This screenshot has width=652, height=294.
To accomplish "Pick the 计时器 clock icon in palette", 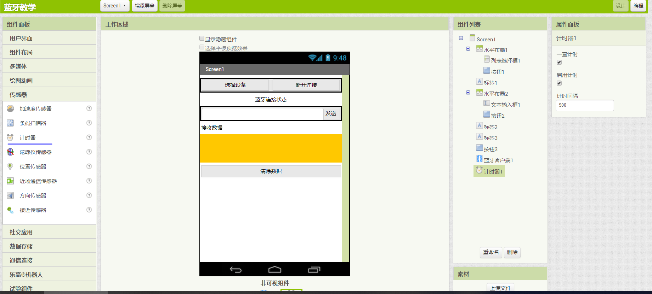I will [x=10, y=137].
